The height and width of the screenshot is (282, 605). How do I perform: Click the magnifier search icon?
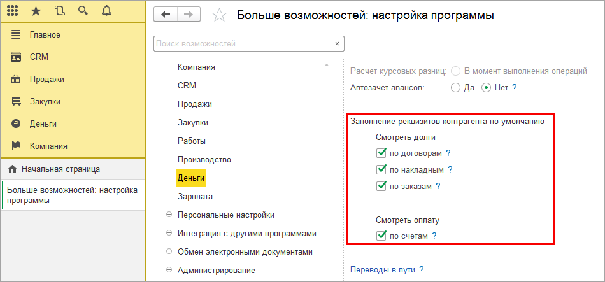coord(83,11)
